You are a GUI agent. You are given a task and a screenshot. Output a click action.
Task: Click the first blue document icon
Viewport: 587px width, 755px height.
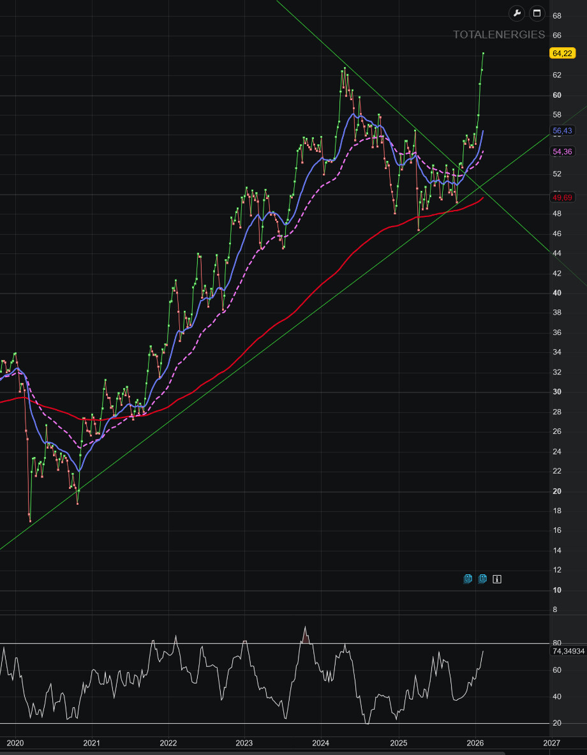(468, 579)
